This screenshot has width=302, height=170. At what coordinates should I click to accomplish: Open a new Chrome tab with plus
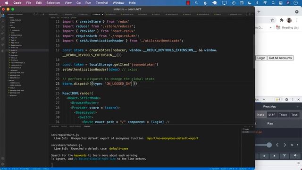[x=259, y=12]
